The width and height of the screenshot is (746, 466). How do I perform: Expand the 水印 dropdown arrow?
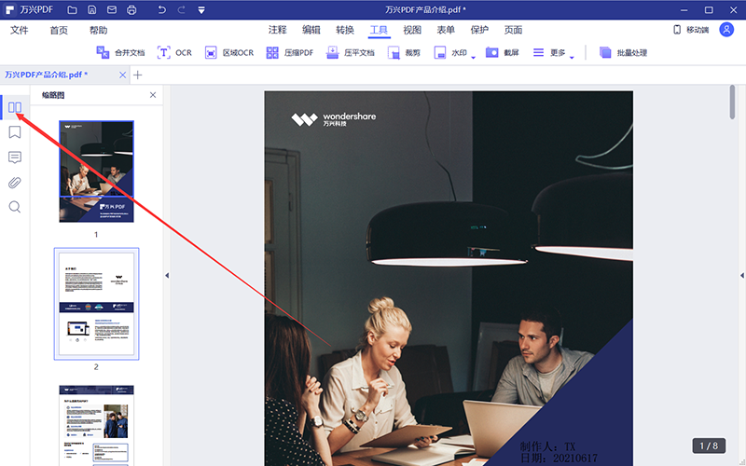(x=474, y=58)
